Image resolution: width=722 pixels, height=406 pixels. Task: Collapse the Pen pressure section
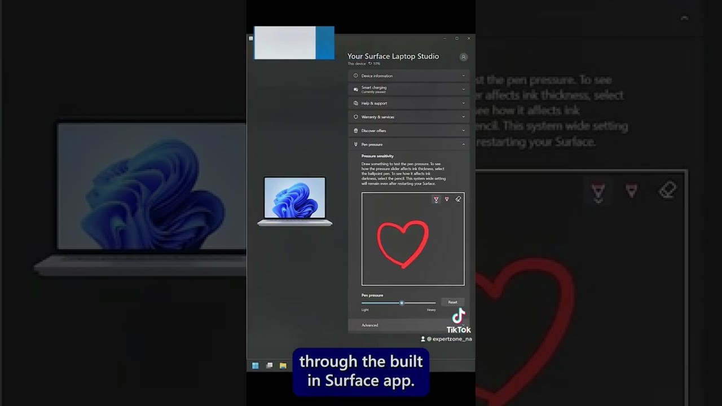[408, 144]
